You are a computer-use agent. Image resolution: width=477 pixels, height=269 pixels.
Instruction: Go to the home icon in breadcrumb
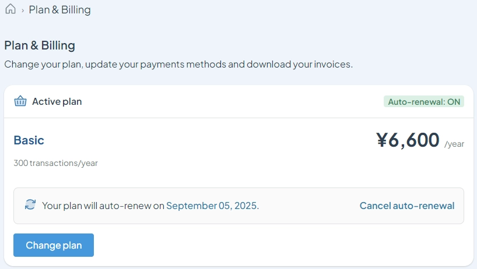pos(10,9)
